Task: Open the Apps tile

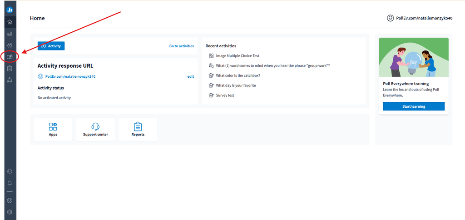Action: pos(53,129)
